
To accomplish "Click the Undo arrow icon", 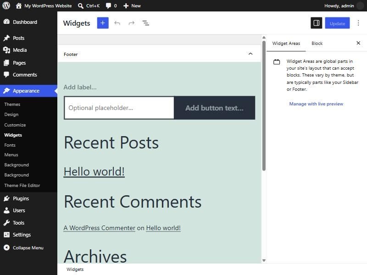I will [117, 23].
